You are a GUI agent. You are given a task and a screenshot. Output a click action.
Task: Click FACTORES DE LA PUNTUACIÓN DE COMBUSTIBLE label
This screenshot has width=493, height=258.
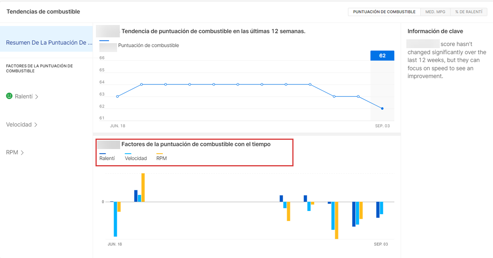tap(39, 69)
